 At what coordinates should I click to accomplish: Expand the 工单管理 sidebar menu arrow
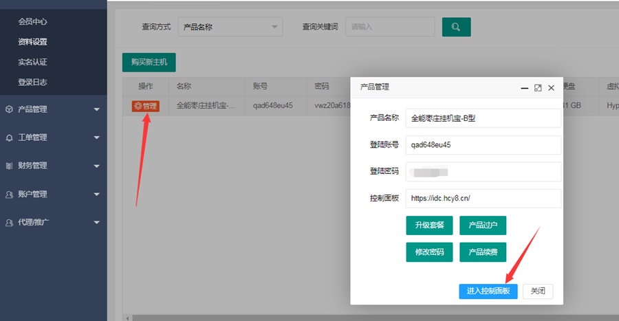96,137
